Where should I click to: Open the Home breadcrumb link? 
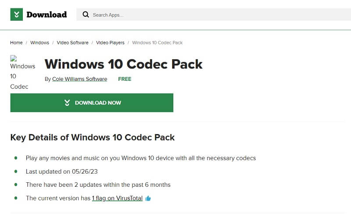coord(16,43)
